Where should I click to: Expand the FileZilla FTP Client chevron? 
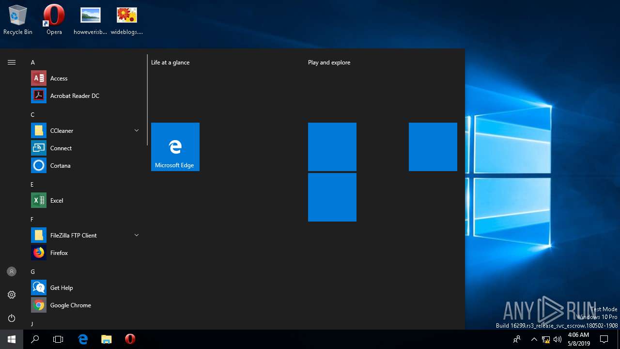(x=137, y=236)
